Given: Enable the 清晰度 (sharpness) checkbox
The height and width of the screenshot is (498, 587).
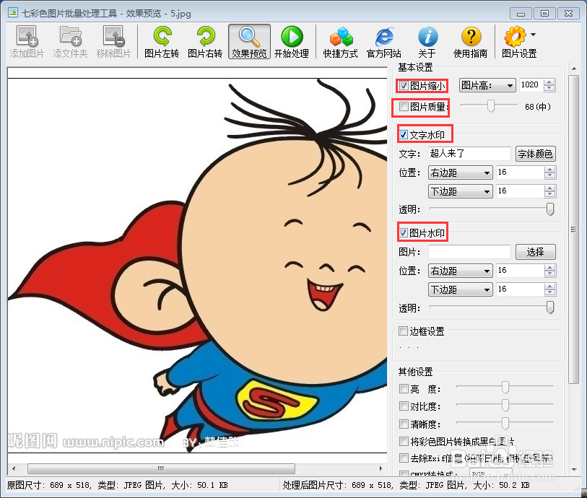Looking at the screenshot, I should (404, 424).
